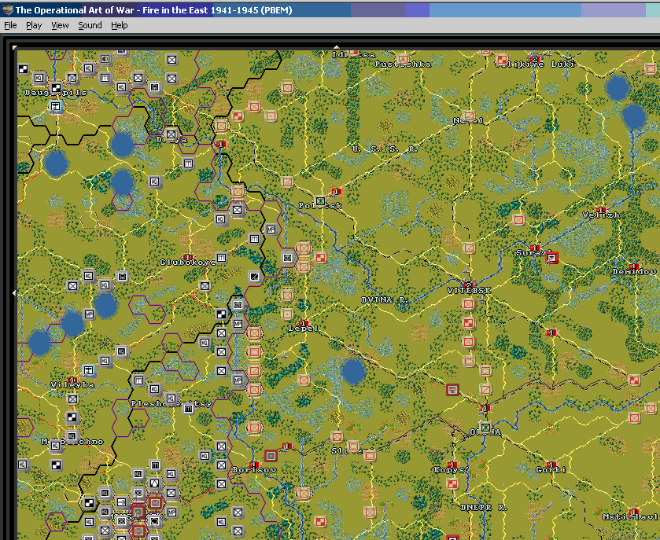Screen dimensions: 660x540
Task: Click the Demidov town label
Action: [634, 272]
